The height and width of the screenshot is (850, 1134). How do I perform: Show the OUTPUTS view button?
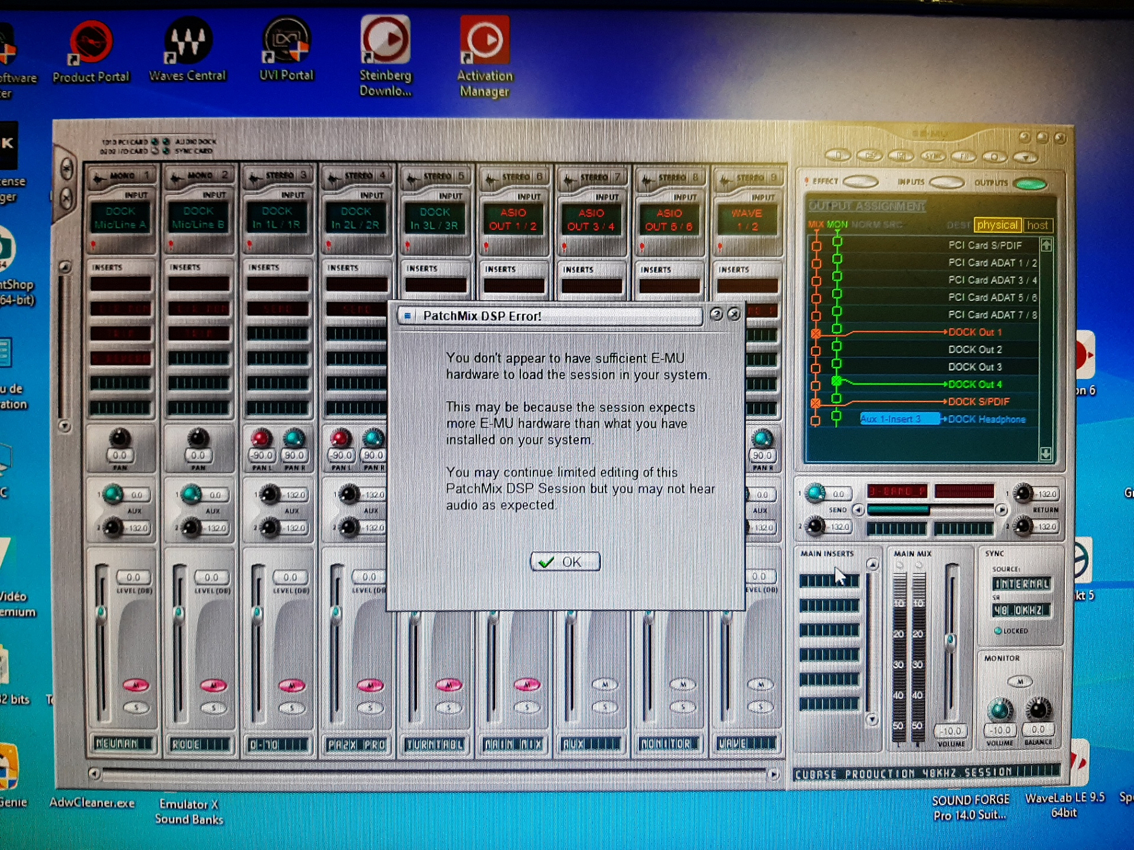coord(1030,183)
